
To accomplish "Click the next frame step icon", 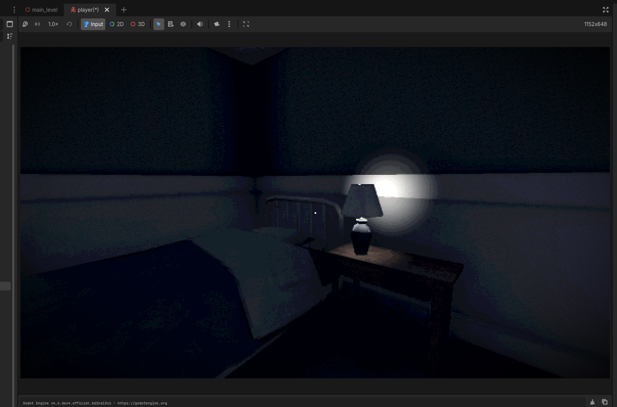I will click(37, 24).
